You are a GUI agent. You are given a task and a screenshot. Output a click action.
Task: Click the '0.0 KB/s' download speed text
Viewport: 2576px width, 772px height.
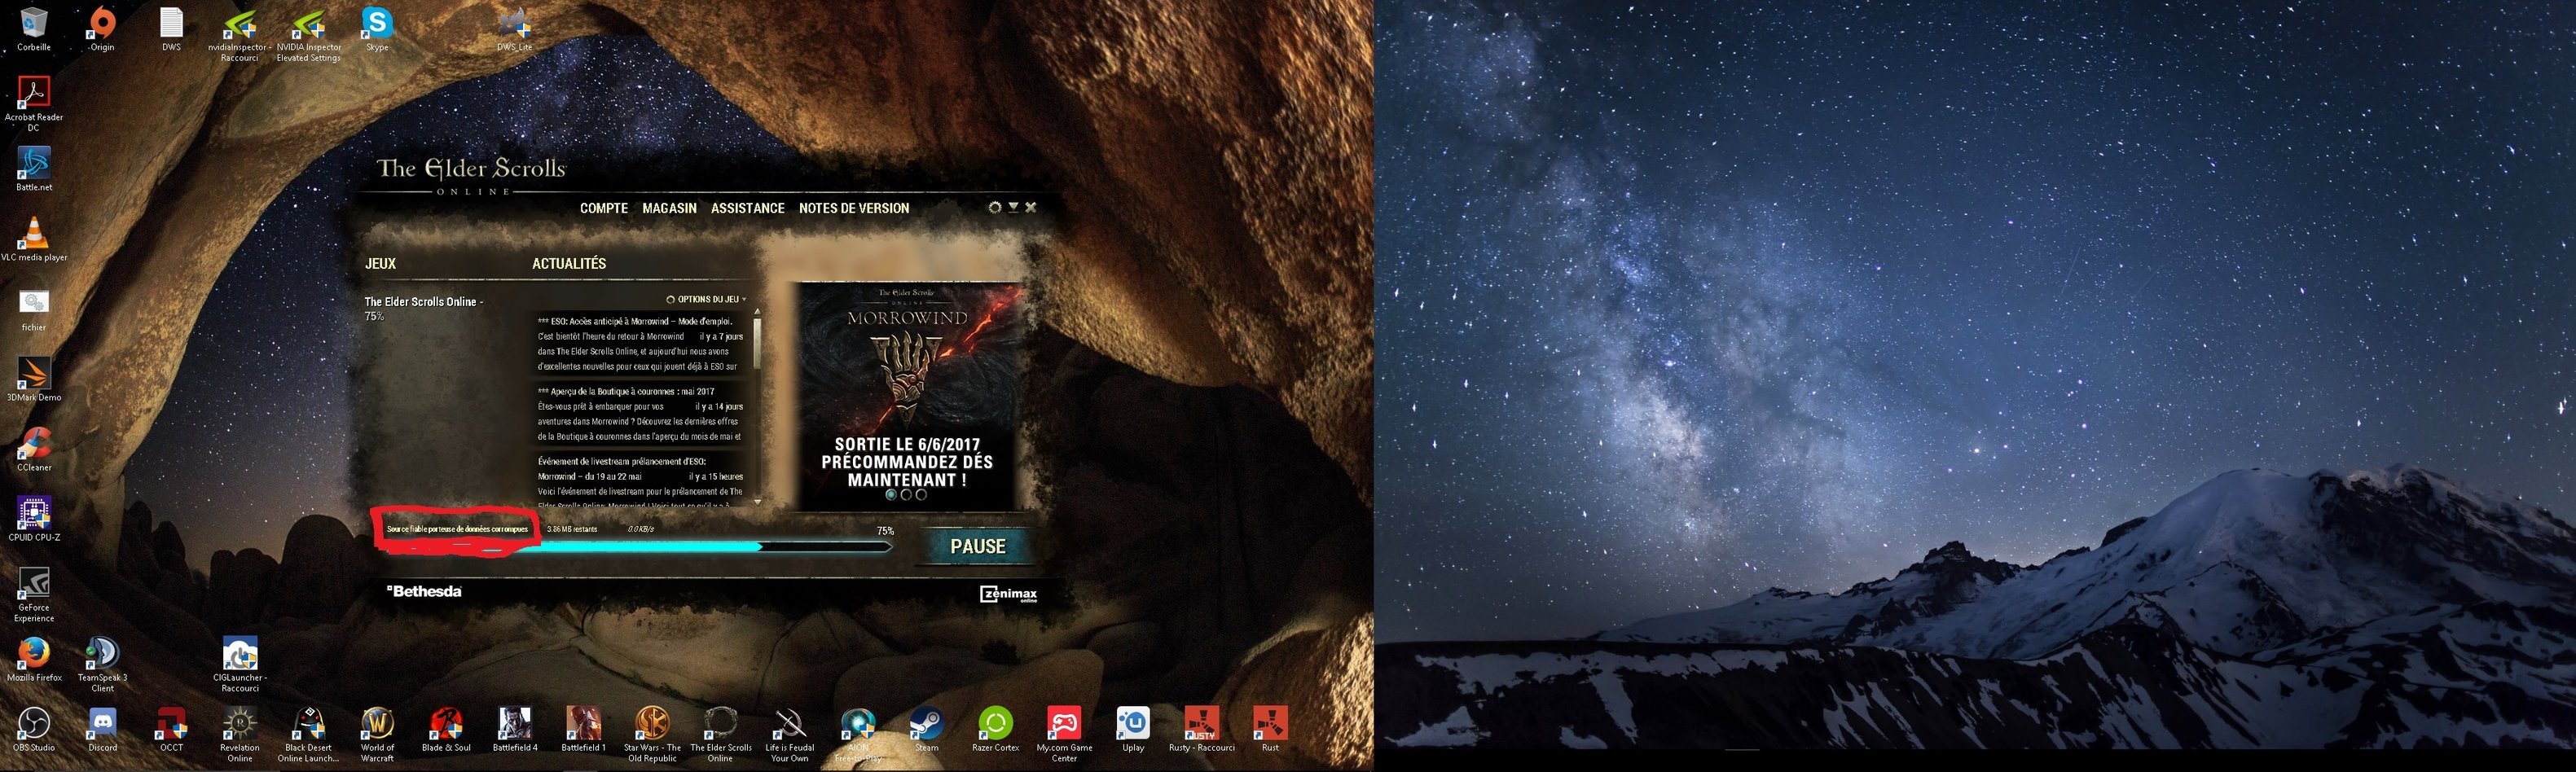pos(640,529)
